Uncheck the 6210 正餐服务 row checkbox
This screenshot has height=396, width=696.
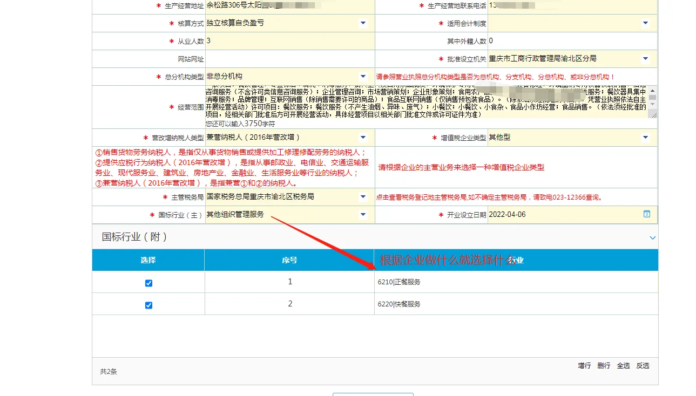click(148, 283)
